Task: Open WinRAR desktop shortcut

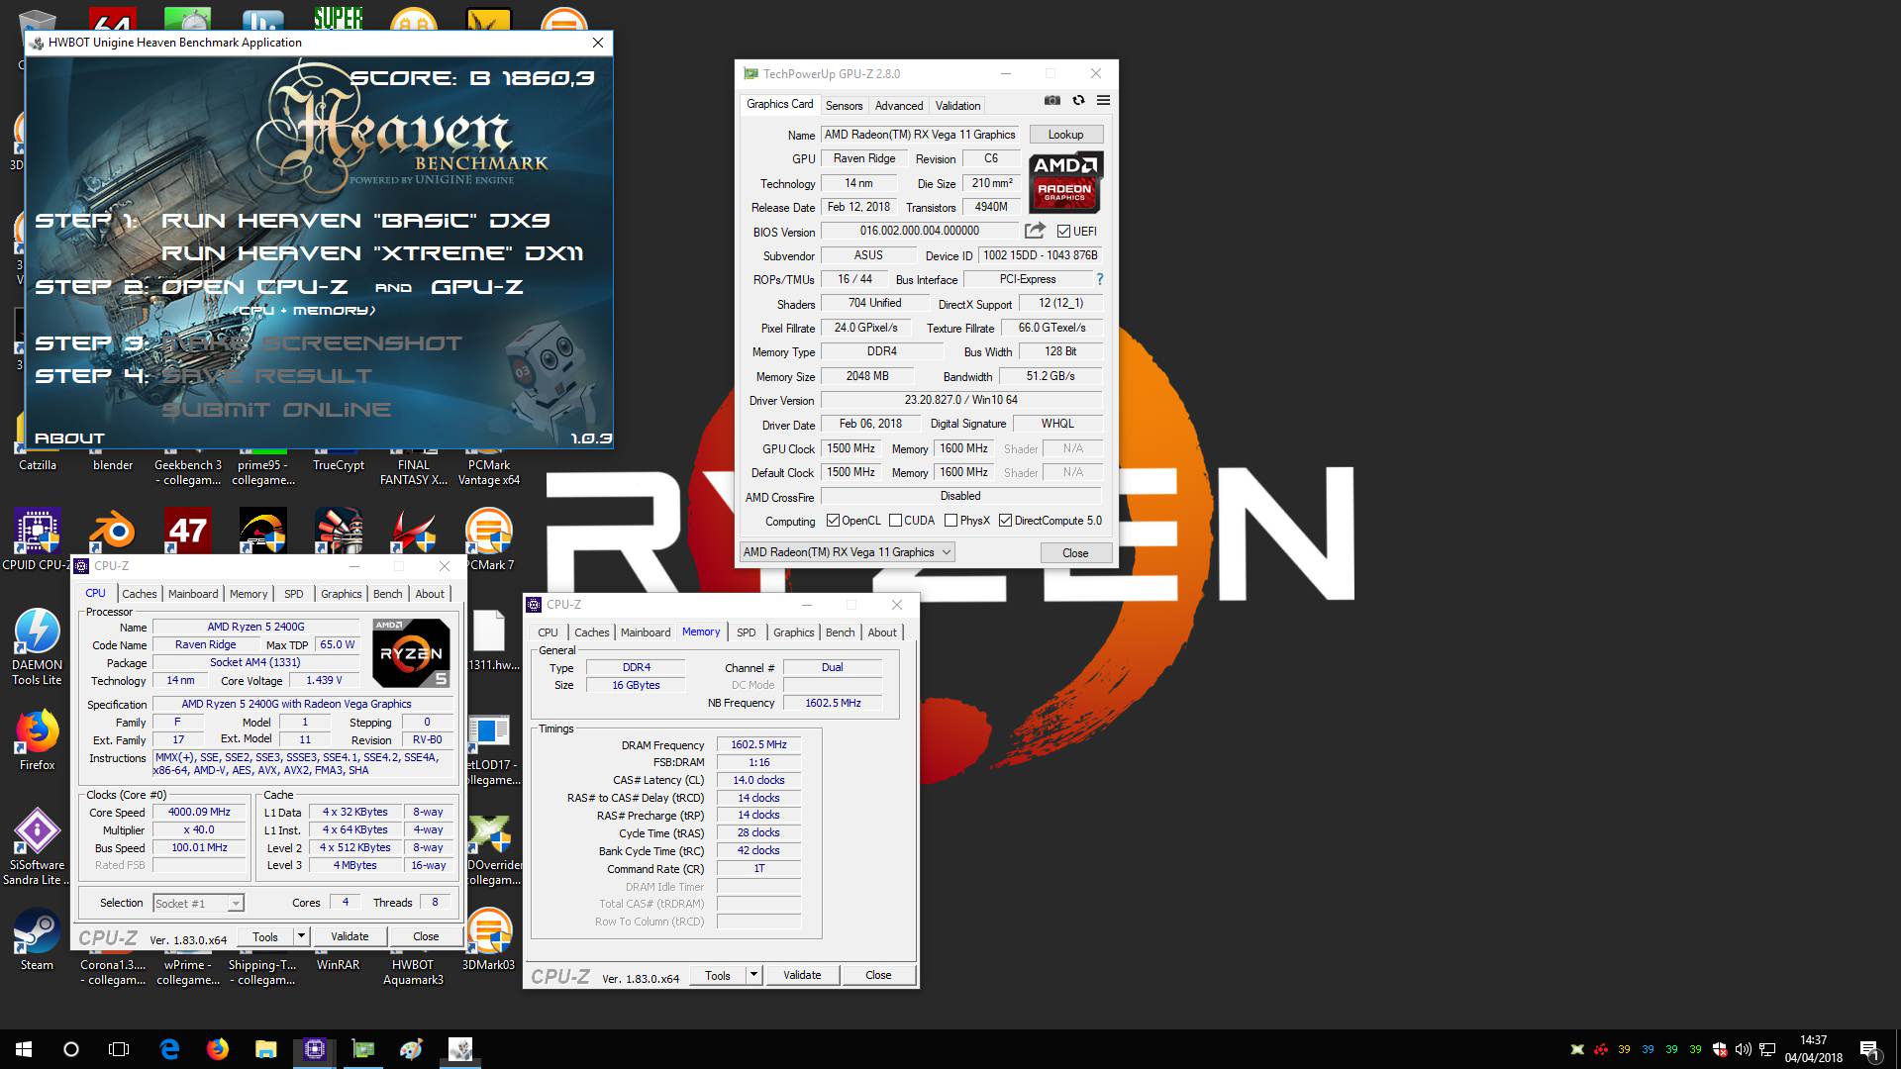Action: pyautogui.click(x=339, y=964)
